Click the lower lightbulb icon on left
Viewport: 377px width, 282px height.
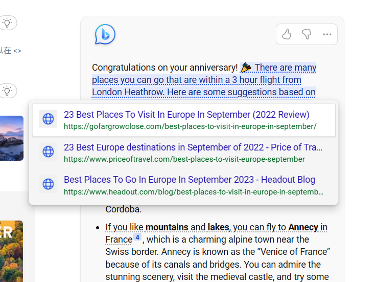point(7,91)
